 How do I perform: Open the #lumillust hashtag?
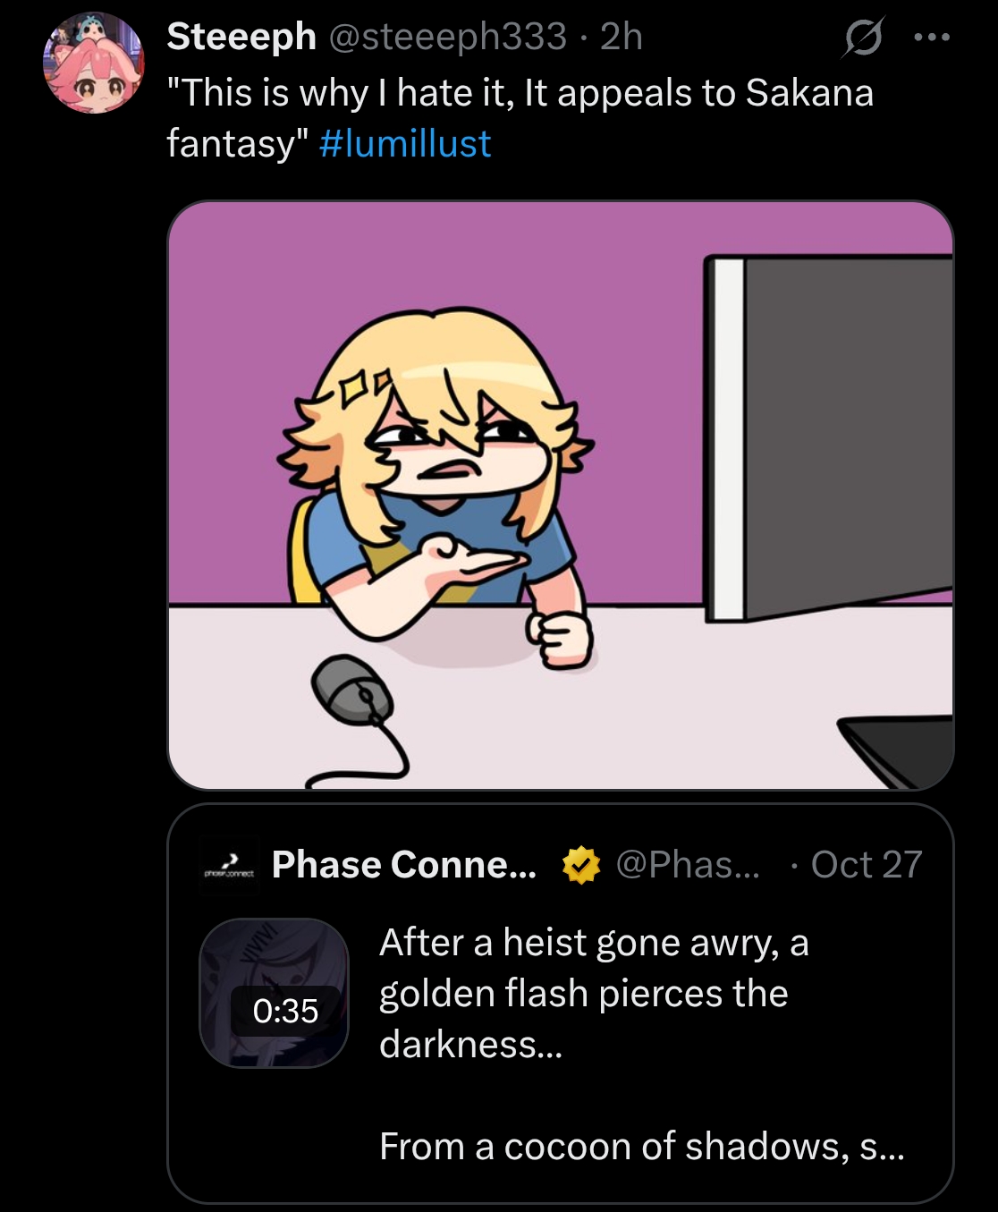coord(404,143)
